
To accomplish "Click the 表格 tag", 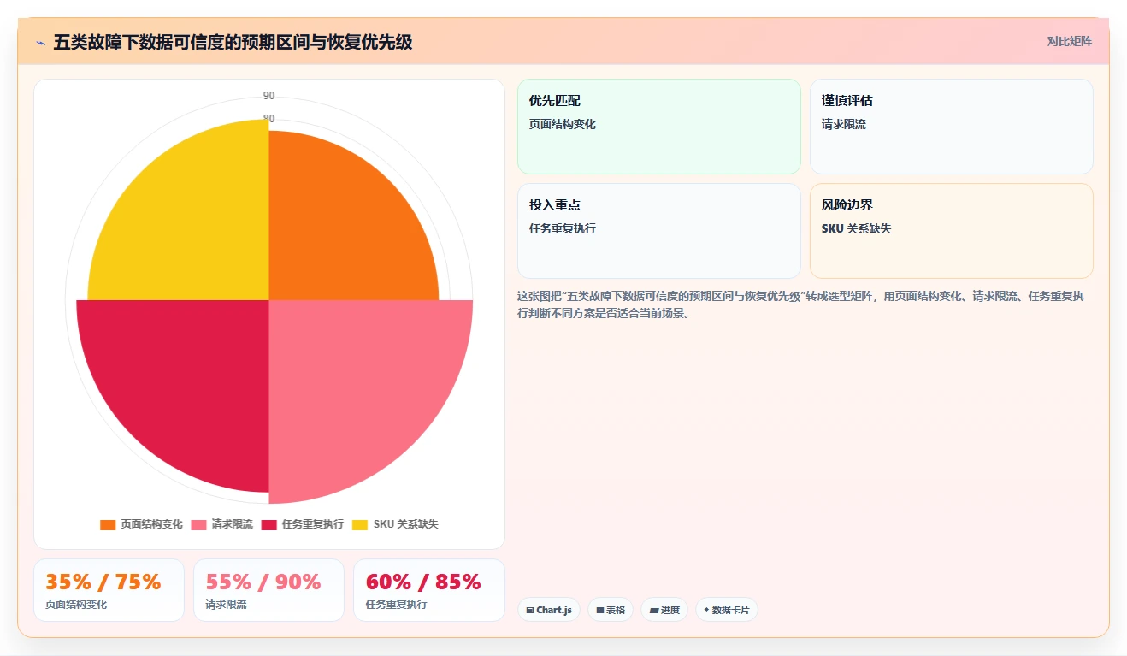I will [611, 610].
